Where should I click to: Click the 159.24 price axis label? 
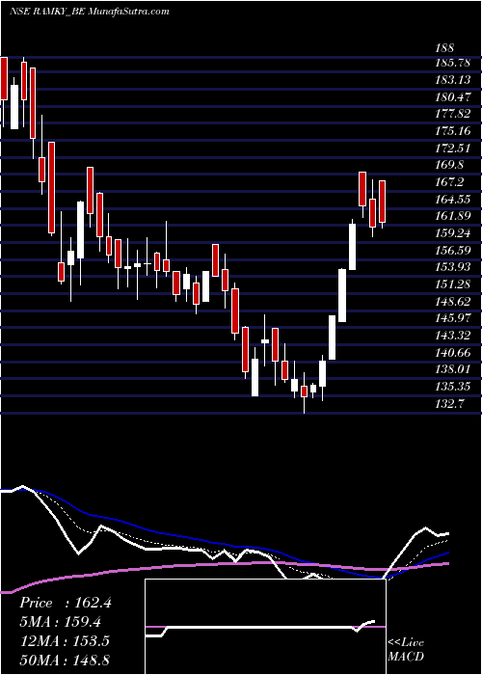coord(453,233)
